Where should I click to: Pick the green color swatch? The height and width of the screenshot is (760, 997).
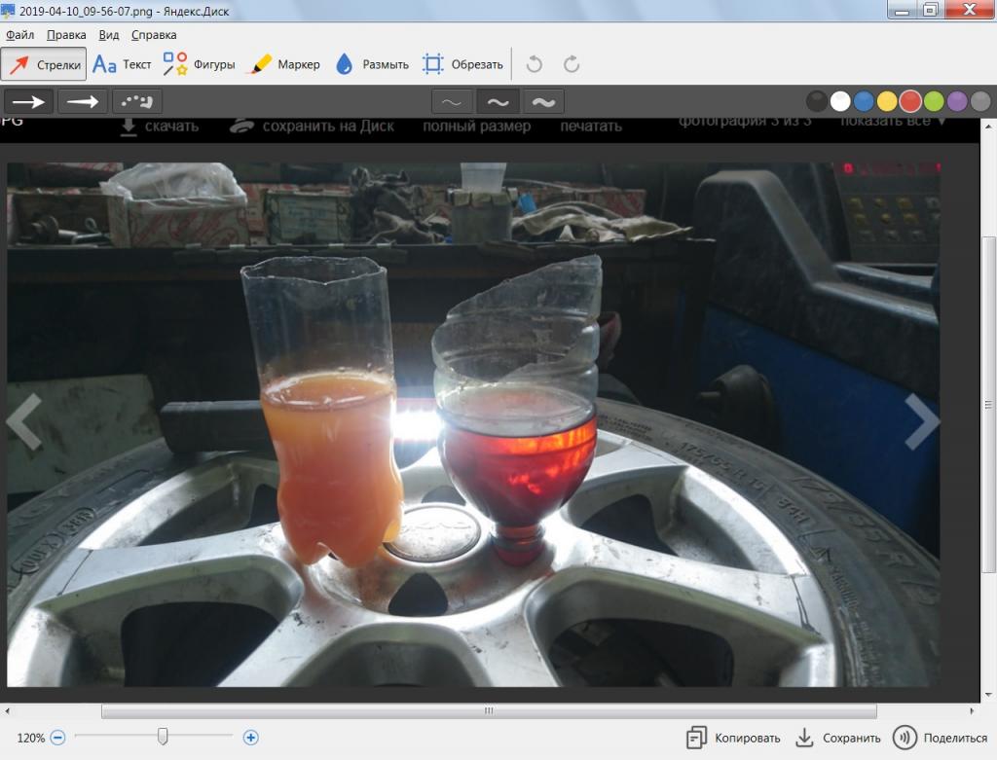(934, 101)
